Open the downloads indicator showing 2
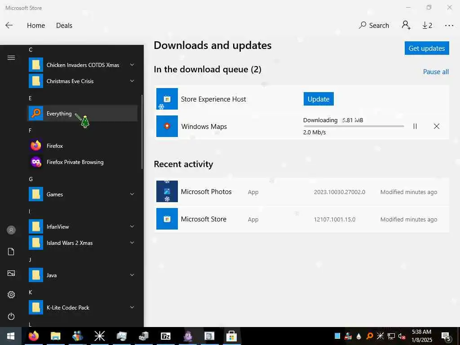The height and width of the screenshot is (345, 460). [427, 26]
